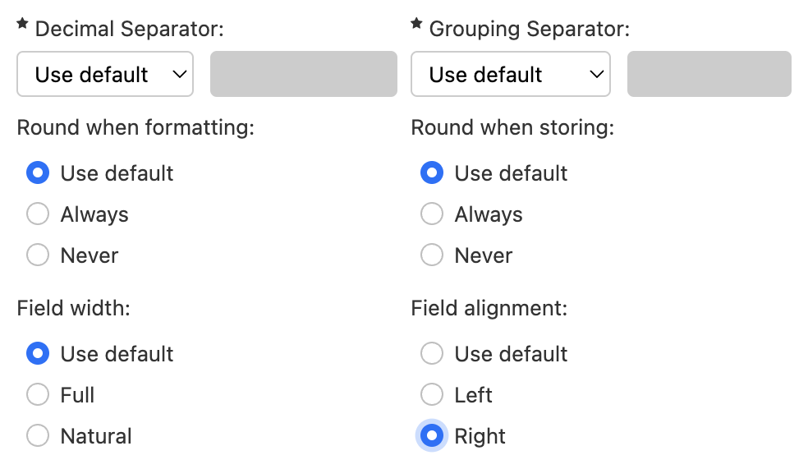Click the Grouping Separator text field

pos(709,75)
